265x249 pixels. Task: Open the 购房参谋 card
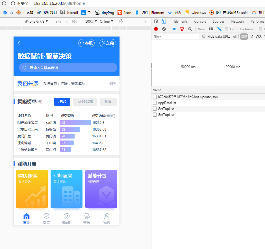[32, 189]
